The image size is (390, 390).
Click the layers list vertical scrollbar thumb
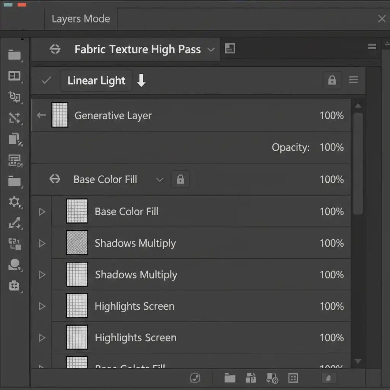tap(358, 164)
